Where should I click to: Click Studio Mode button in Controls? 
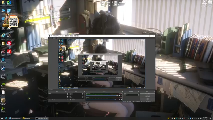(x=148, y=97)
